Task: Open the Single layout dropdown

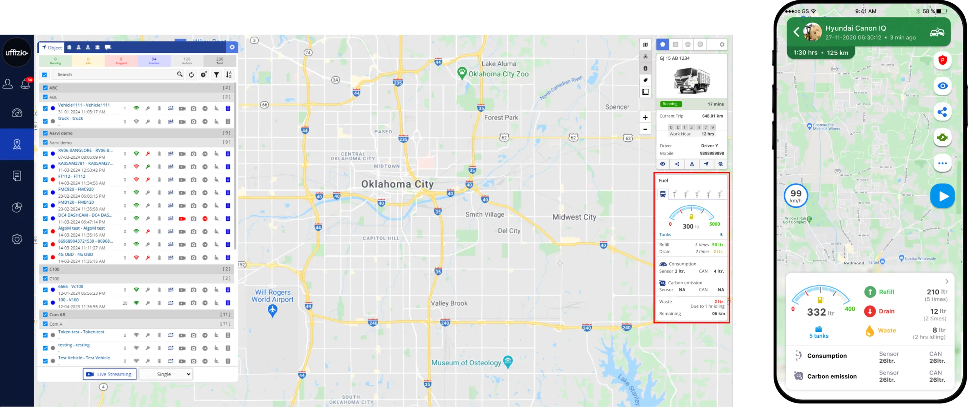Action: point(166,374)
